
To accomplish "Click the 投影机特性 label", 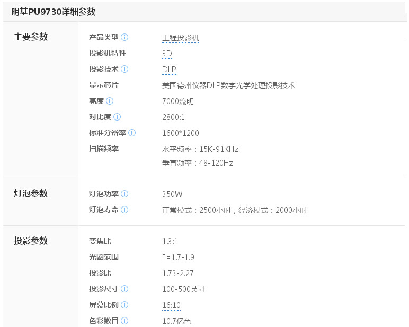I will click(108, 53).
